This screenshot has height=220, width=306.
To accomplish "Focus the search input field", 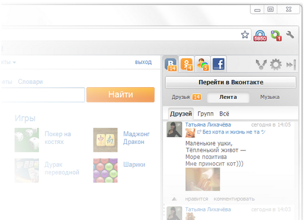I will [x=43, y=94].
